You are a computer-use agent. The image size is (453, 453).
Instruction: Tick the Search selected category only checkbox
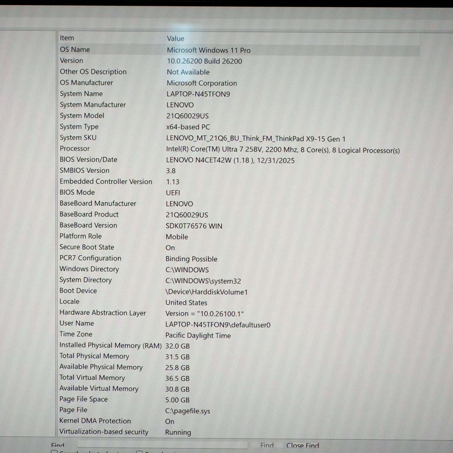coord(54,452)
